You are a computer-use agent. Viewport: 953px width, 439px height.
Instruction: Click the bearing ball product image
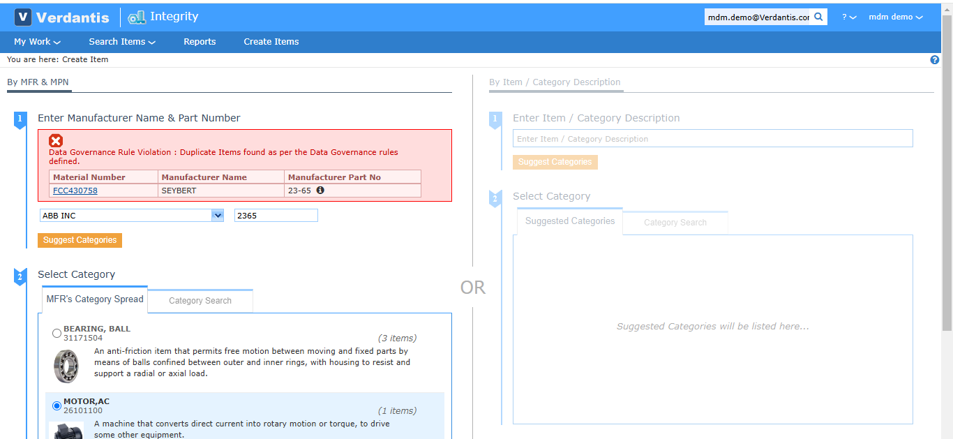coord(66,365)
